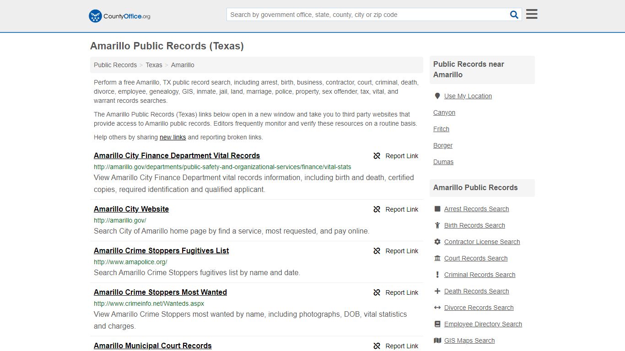Open the new links sharing link

[x=172, y=137]
